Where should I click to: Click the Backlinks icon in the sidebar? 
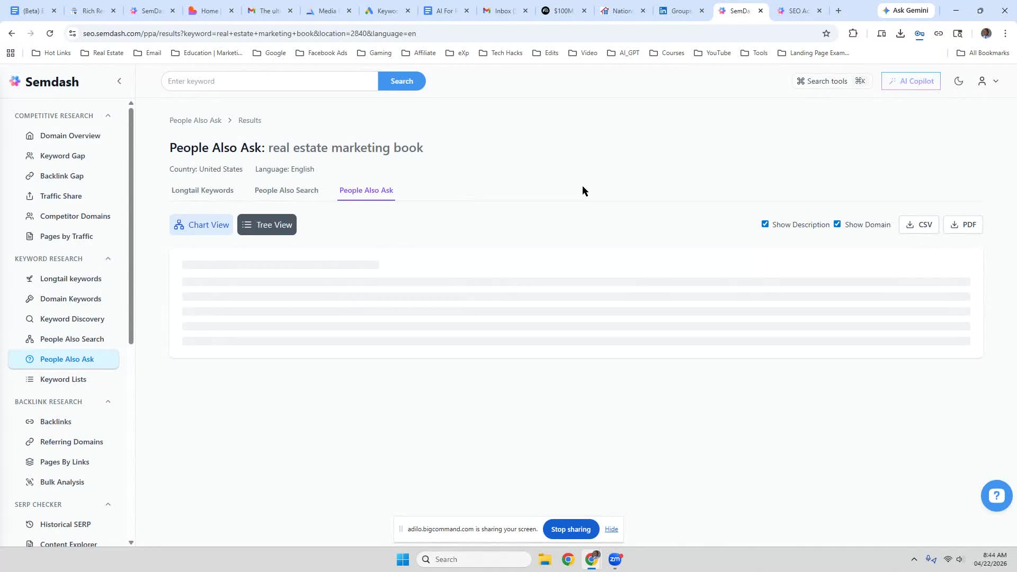pos(30,422)
